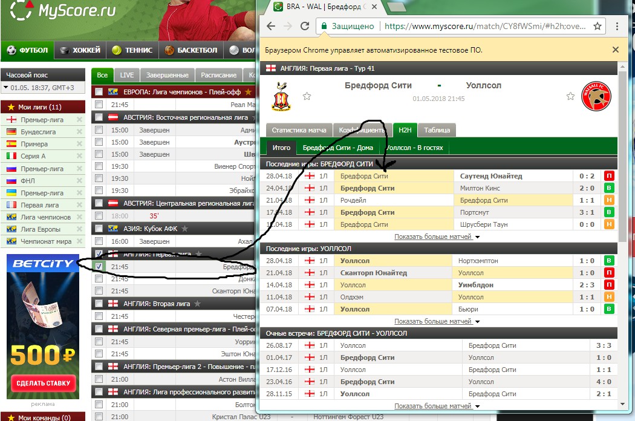
Task: Close the BRA - WAL browser tab
Action: coord(374,7)
